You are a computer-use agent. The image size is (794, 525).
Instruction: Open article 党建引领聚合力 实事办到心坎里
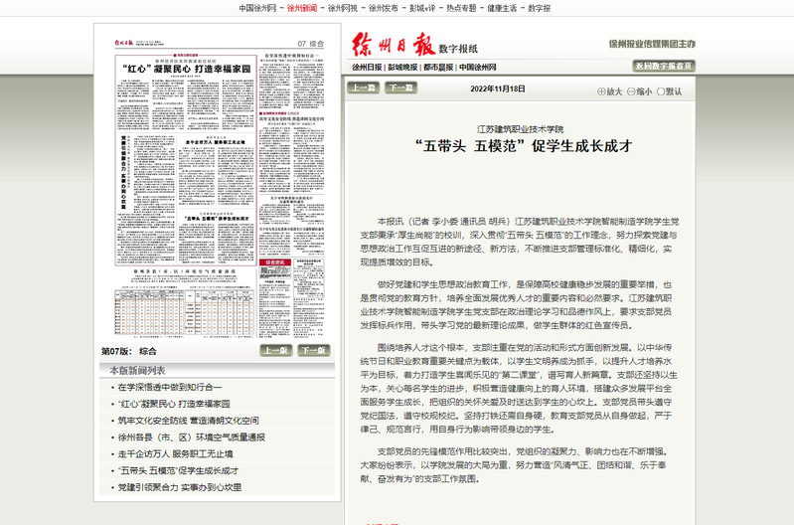[179, 487]
